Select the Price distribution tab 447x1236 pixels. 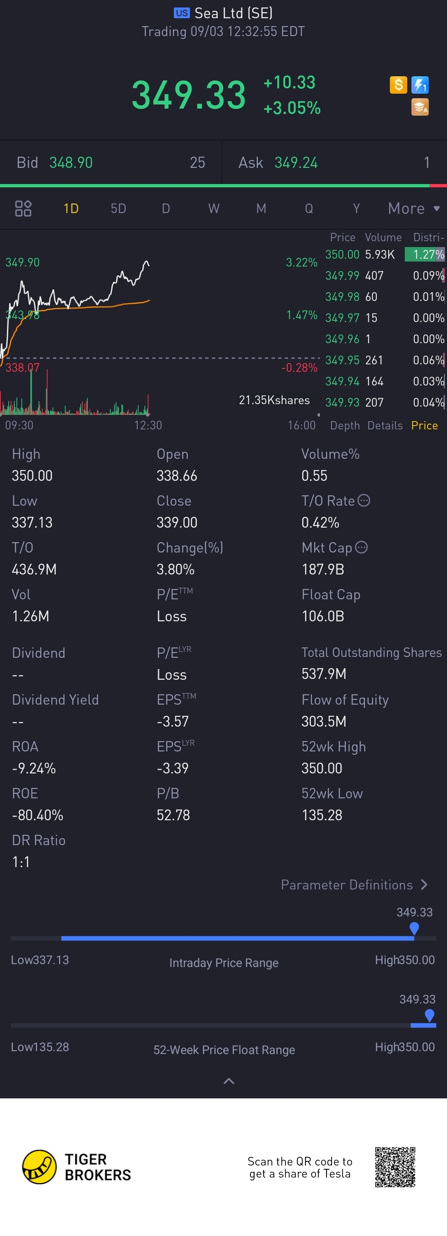425,425
